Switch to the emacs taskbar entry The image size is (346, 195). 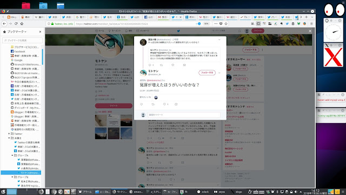point(136,192)
